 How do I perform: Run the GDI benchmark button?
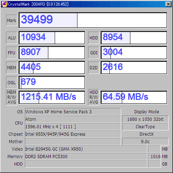[x=94, y=53]
